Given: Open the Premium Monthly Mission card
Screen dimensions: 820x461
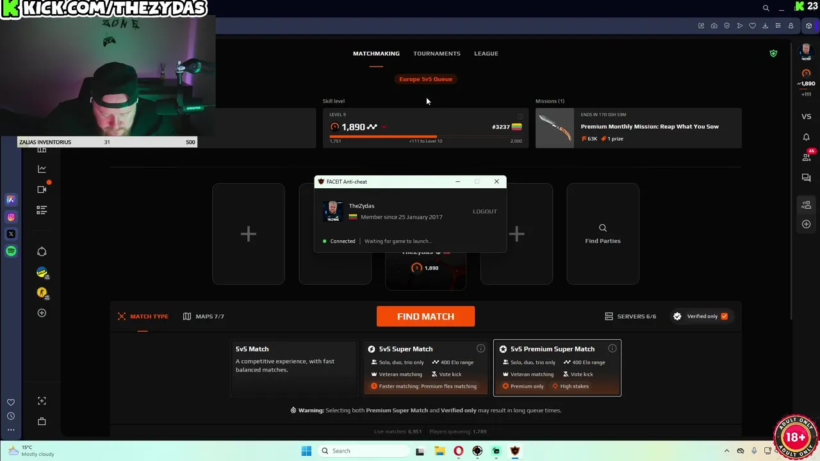Looking at the screenshot, I should click(638, 128).
